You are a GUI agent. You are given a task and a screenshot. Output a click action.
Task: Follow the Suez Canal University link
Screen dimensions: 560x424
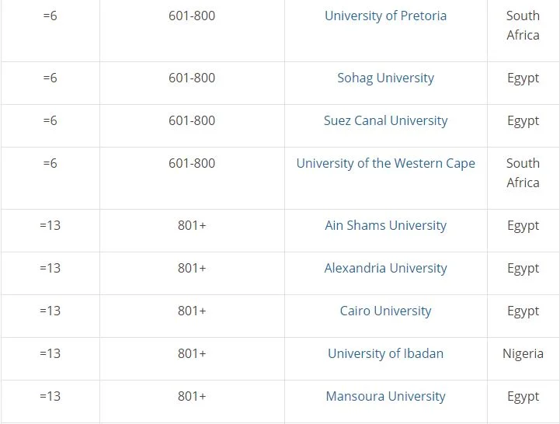pyautogui.click(x=385, y=120)
